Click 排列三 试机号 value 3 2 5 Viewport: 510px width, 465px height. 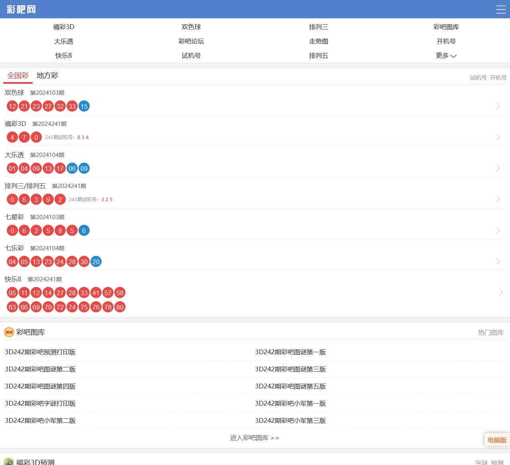click(x=107, y=199)
